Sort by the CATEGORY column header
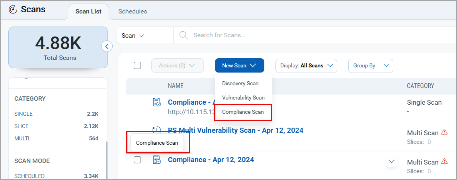Viewport: 457px width, 180px height. (420, 86)
